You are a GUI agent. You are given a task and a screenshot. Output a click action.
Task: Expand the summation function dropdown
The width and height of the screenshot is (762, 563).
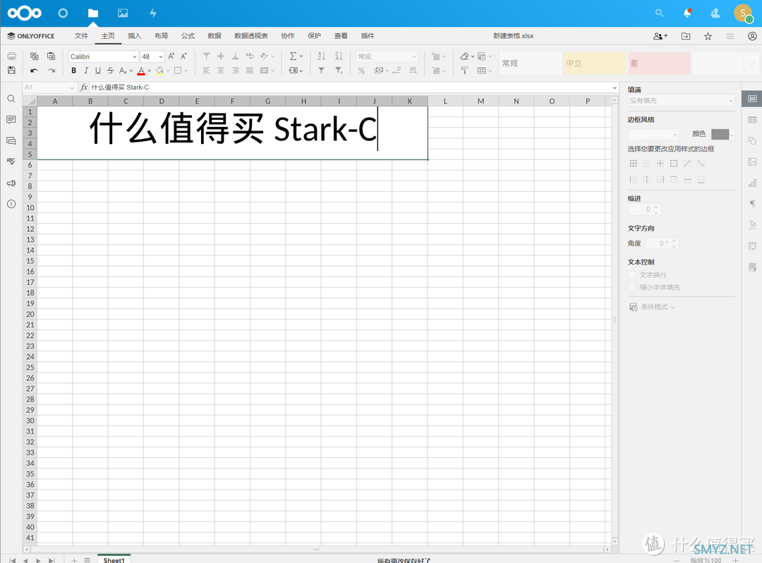coord(301,56)
